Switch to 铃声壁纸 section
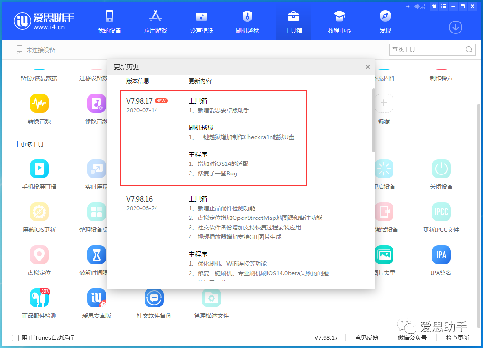The height and width of the screenshot is (348, 483). tap(202, 21)
